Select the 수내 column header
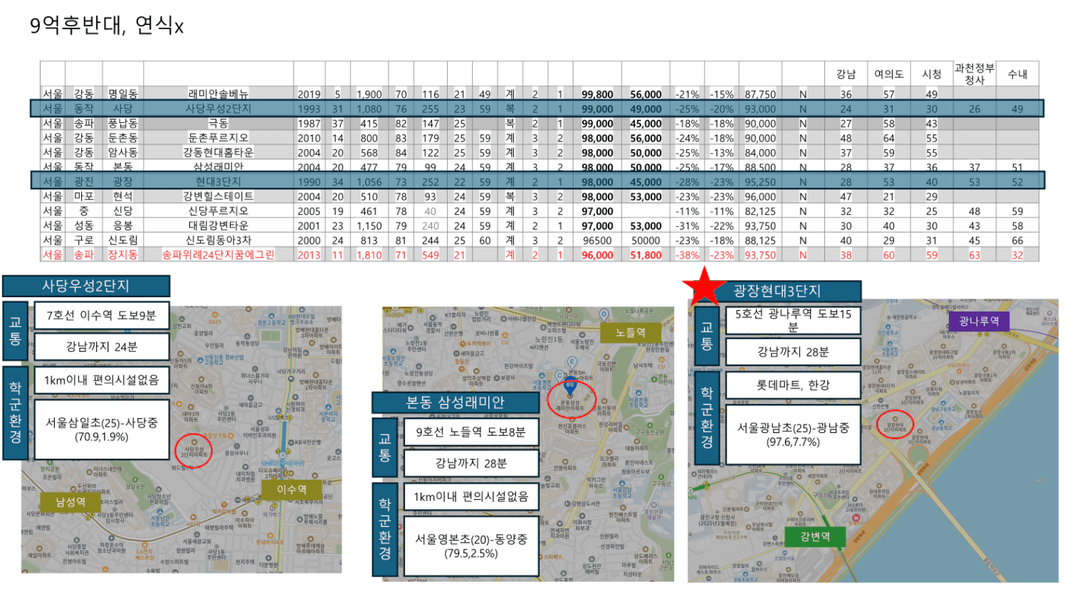The height and width of the screenshot is (608, 1082). [1017, 74]
